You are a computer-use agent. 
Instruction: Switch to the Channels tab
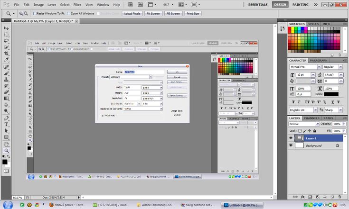coord(311,118)
